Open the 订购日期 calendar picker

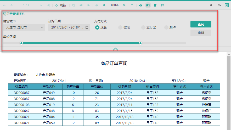tap(87, 27)
